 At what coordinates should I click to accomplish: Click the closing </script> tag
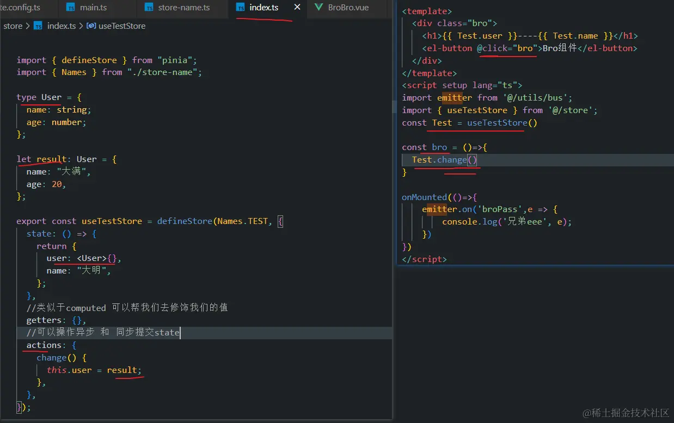tap(424, 259)
